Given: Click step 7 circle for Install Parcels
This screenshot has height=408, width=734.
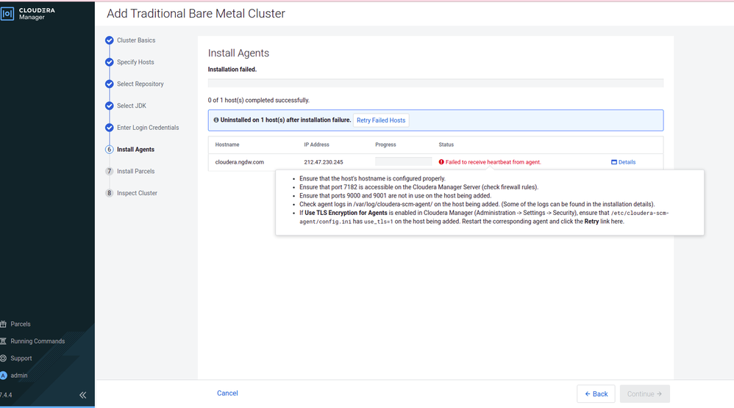Looking at the screenshot, I should [x=109, y=171].
